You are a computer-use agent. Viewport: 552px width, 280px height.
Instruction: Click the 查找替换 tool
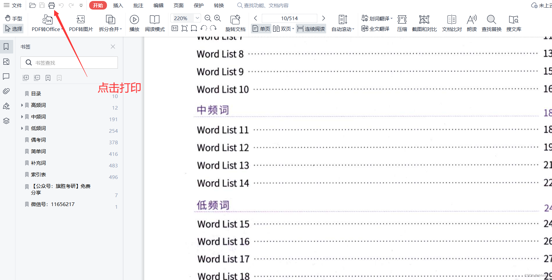(492, 23)
